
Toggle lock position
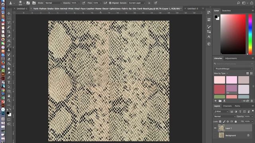click(x=228, y=122)
